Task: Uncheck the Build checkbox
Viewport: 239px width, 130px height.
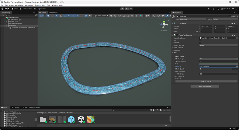Action: click(x=200, y=40)
